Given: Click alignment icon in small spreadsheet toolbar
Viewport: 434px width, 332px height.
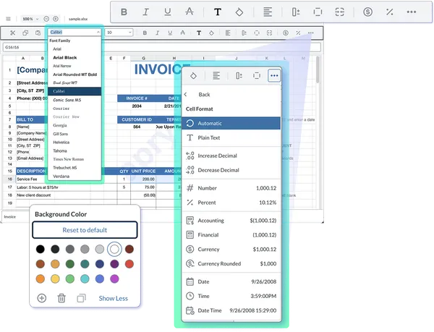Looking at the screenshot, I should tap(228, 33).
